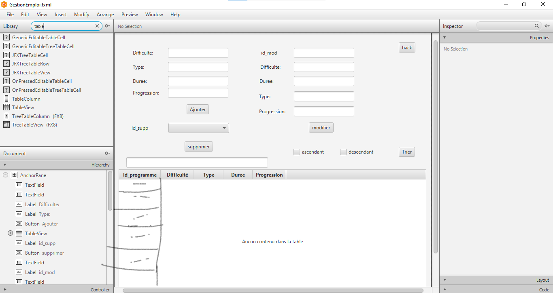The width and height of the screenshot is (553, 293).
Task: Select TableView in the Library panel
Action: [23, 107]
